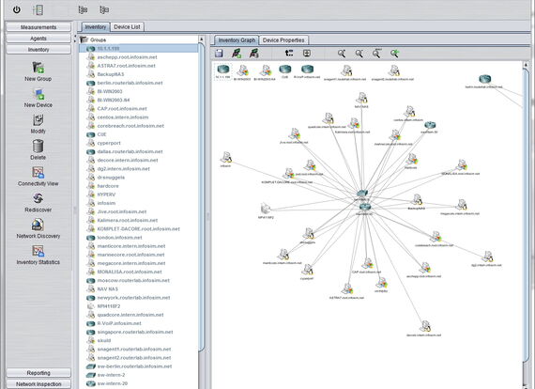Click the Delete trash can icon

click(x=38, y=147)
